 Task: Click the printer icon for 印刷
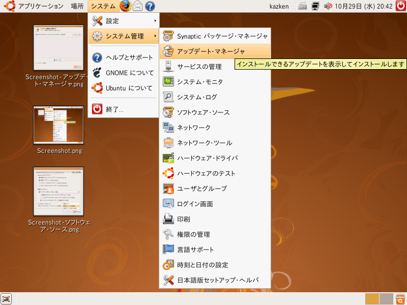168,219
